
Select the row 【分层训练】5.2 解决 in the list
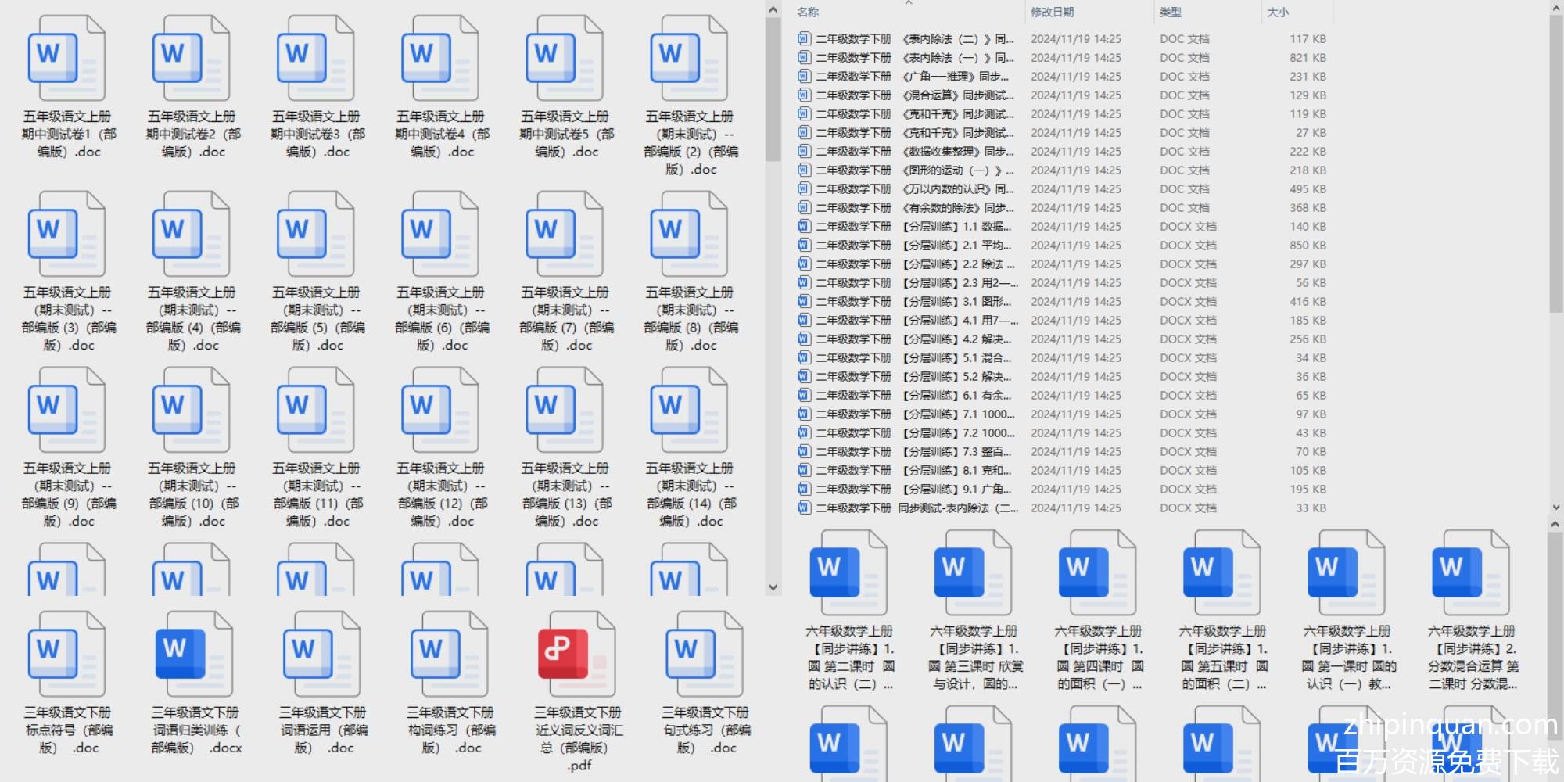tap(1062, 376)
